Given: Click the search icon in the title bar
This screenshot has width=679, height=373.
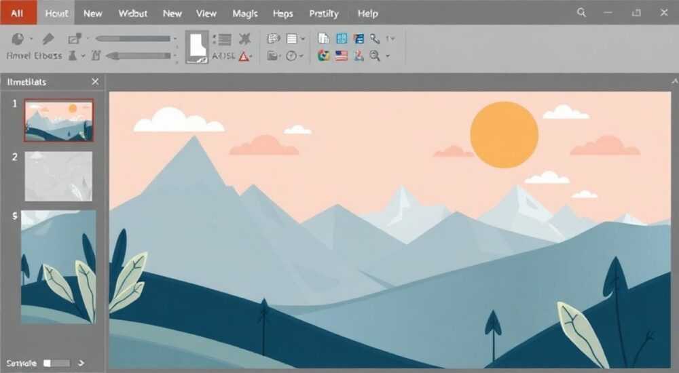Looking at the screenshot, I should pos(582,13).
